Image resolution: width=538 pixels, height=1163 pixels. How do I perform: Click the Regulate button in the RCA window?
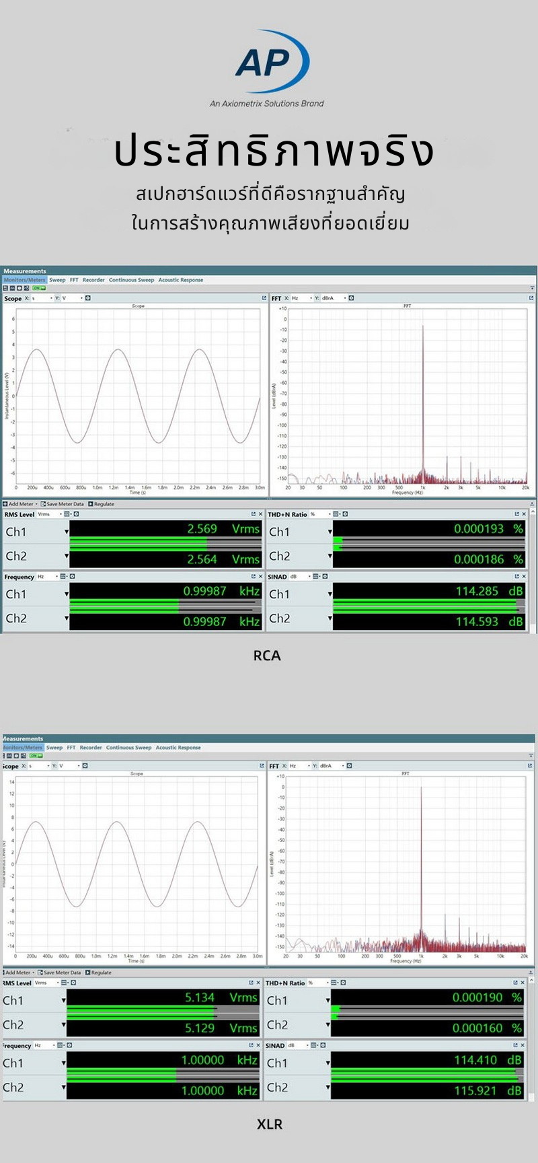pos(101,503)
